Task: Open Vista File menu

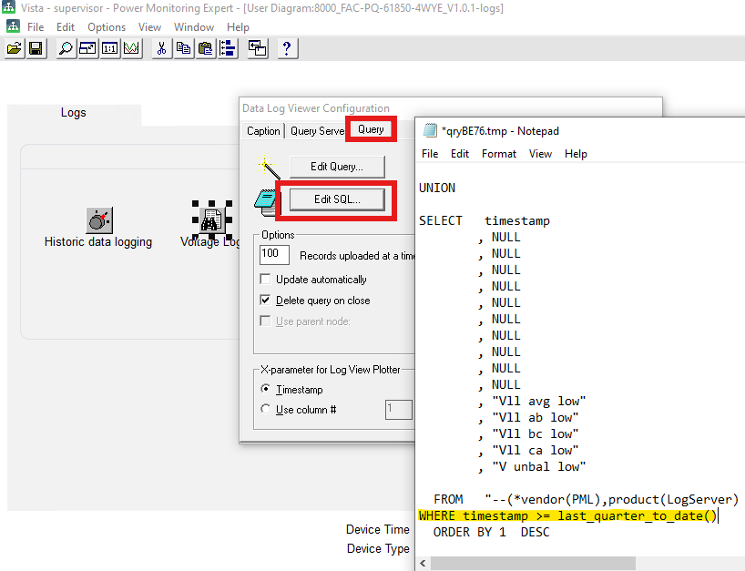Action: coord(36,27)
